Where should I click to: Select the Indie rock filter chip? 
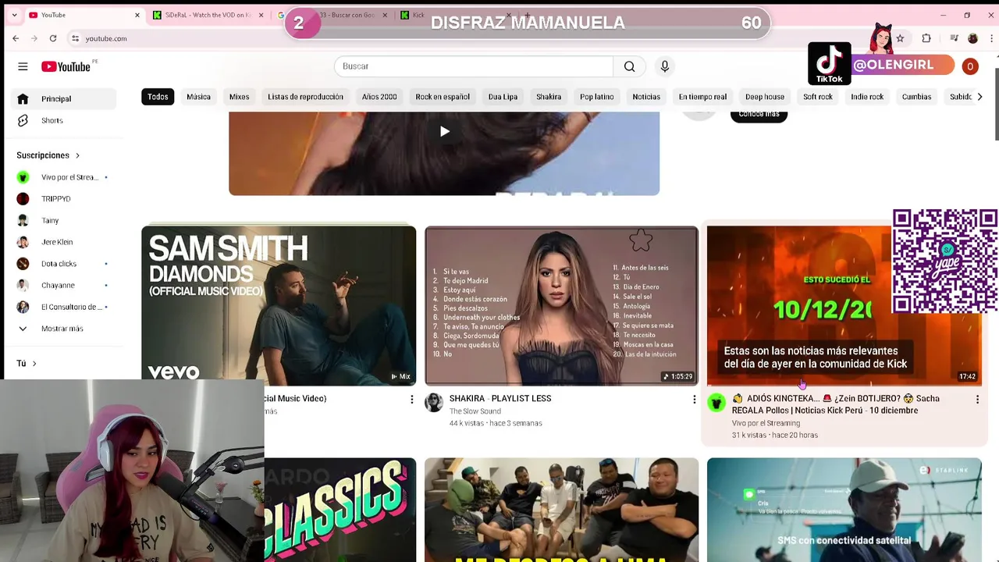867,97
